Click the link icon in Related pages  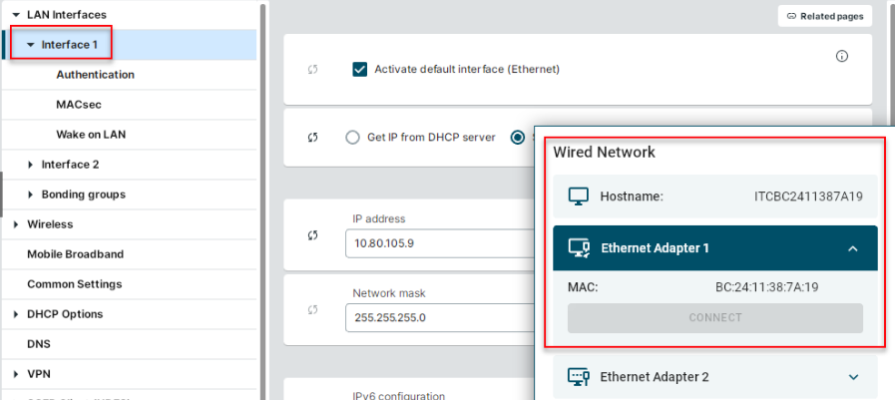coord(791,17)
